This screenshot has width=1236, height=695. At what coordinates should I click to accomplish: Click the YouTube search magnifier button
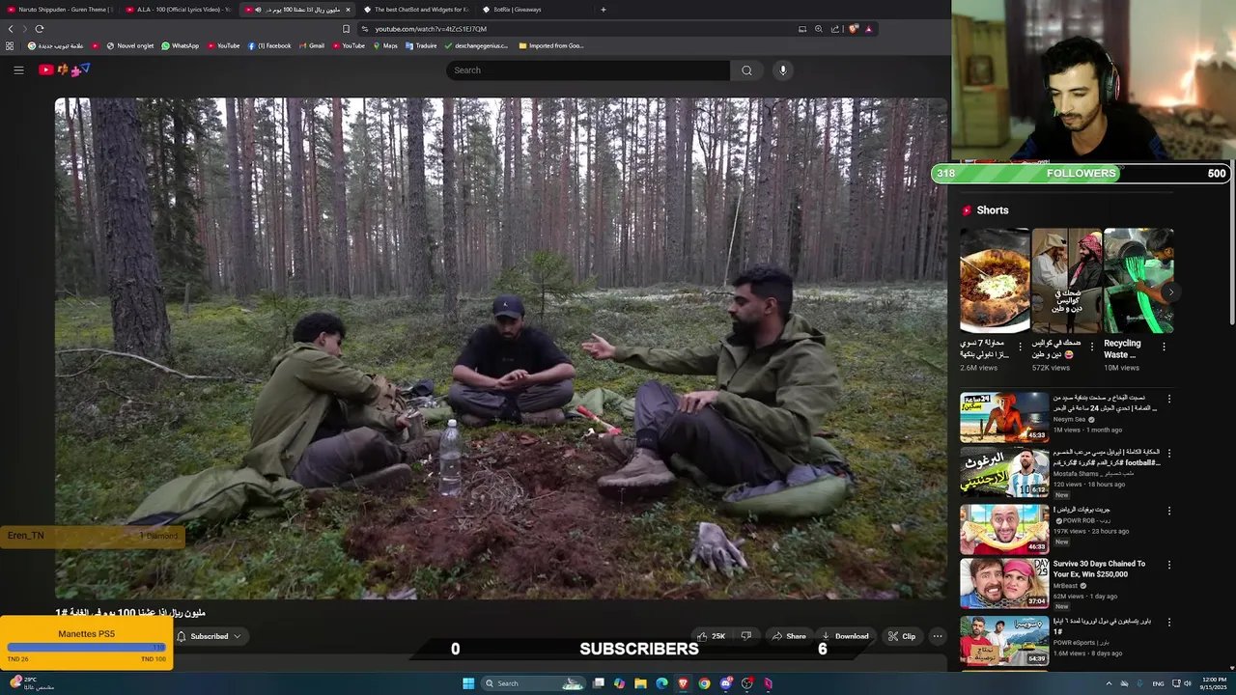click(746, 70)
